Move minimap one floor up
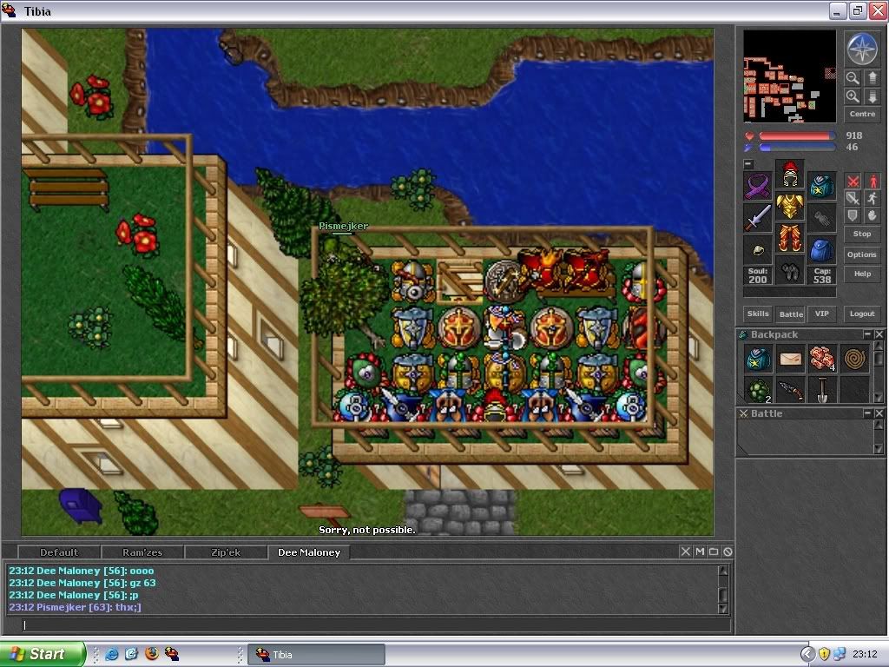The width and height of the screenshot is (889, 667). (872, 77)
